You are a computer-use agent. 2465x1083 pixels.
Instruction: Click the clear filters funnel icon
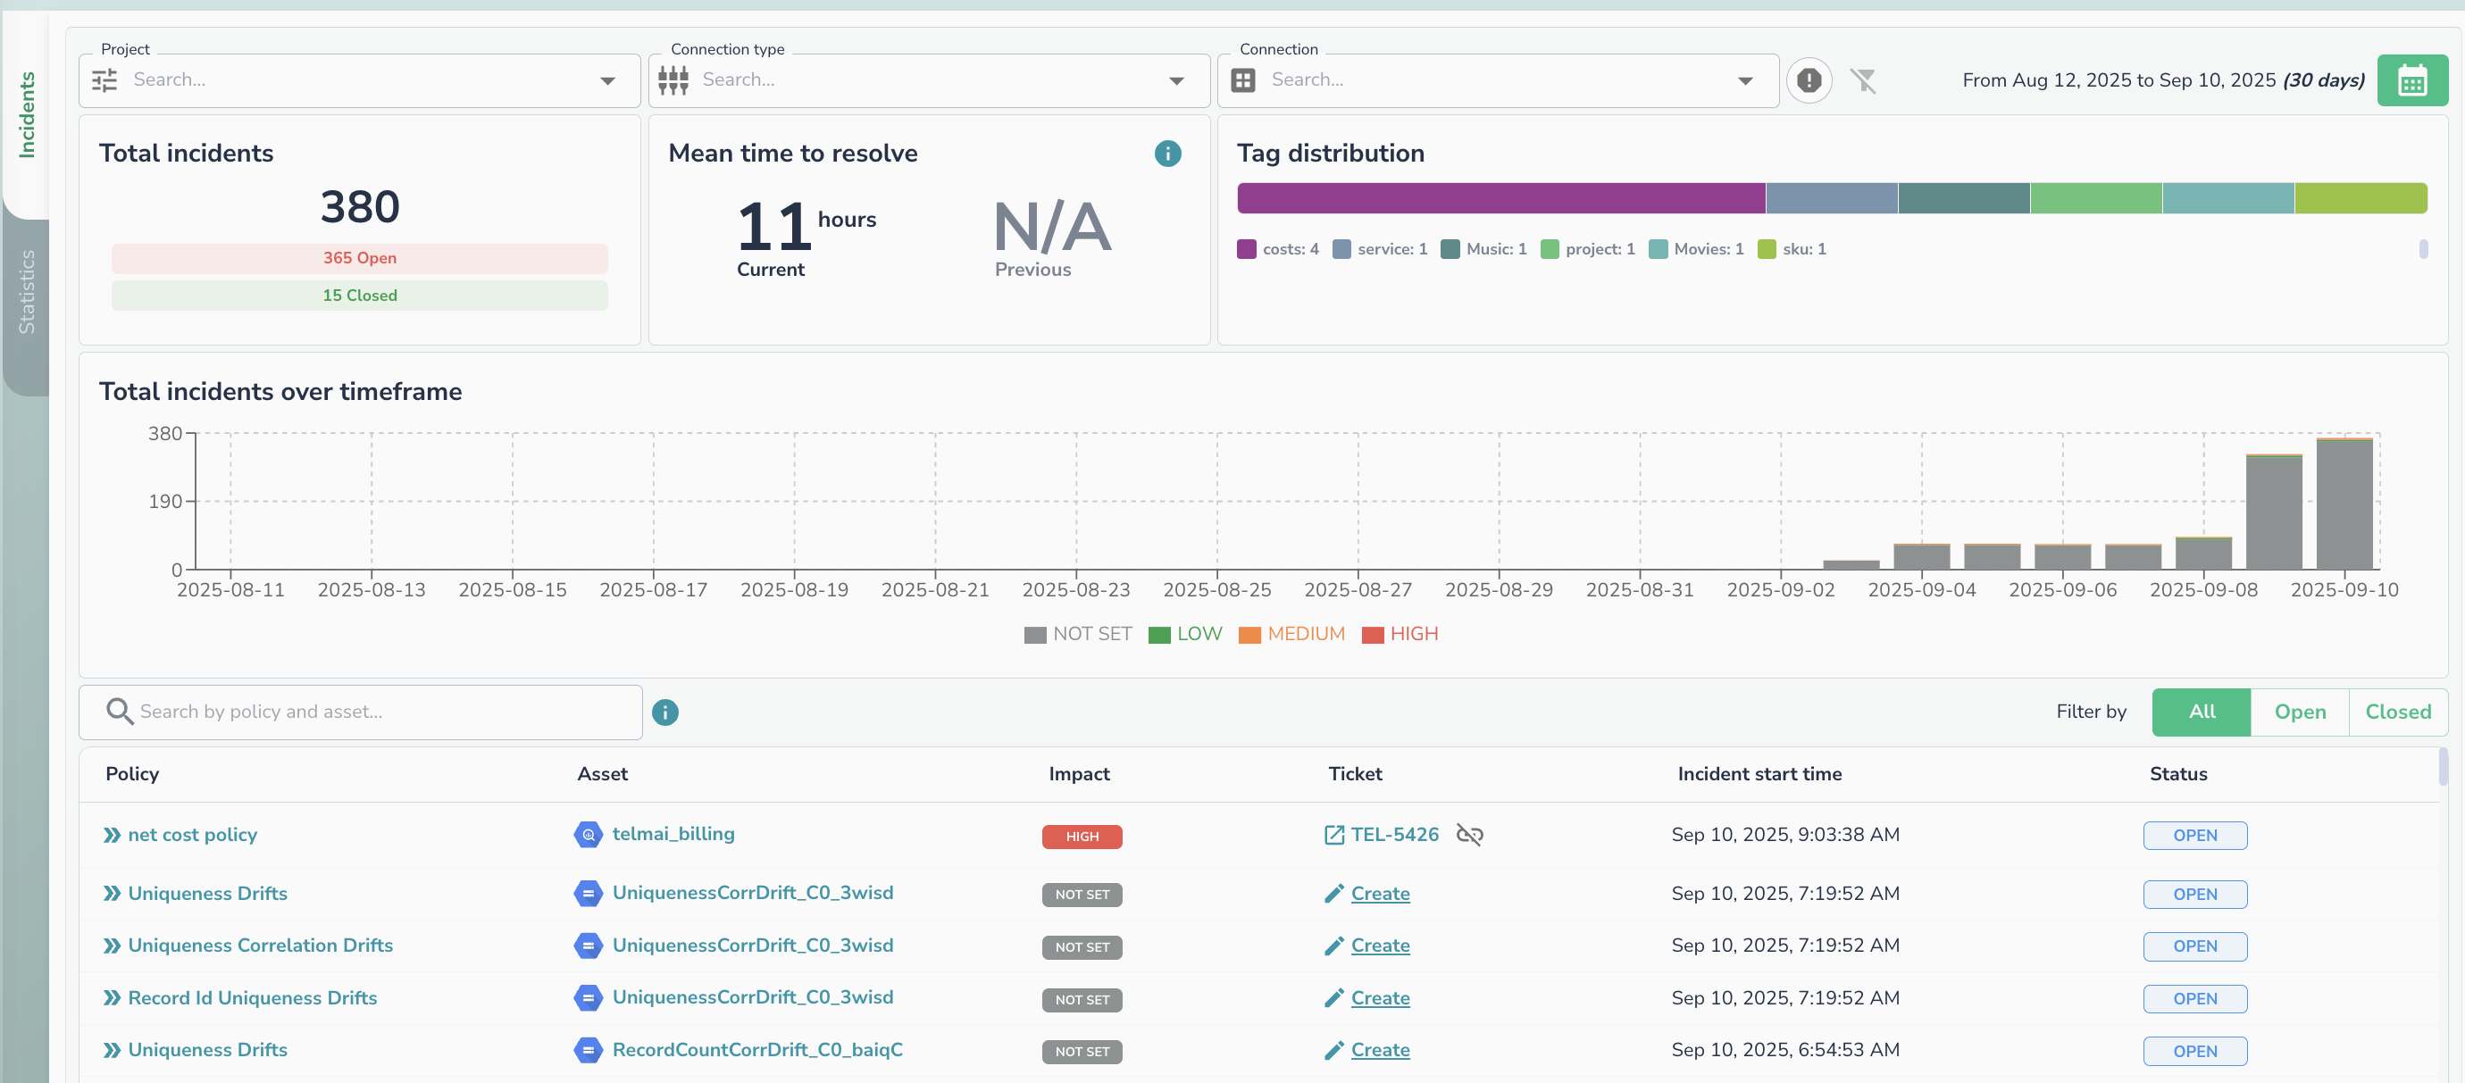pos(1862,80)
